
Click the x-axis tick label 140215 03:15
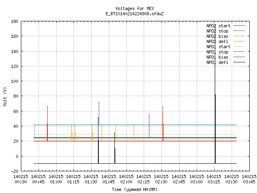pyautogui.click(x=214, y=179)
